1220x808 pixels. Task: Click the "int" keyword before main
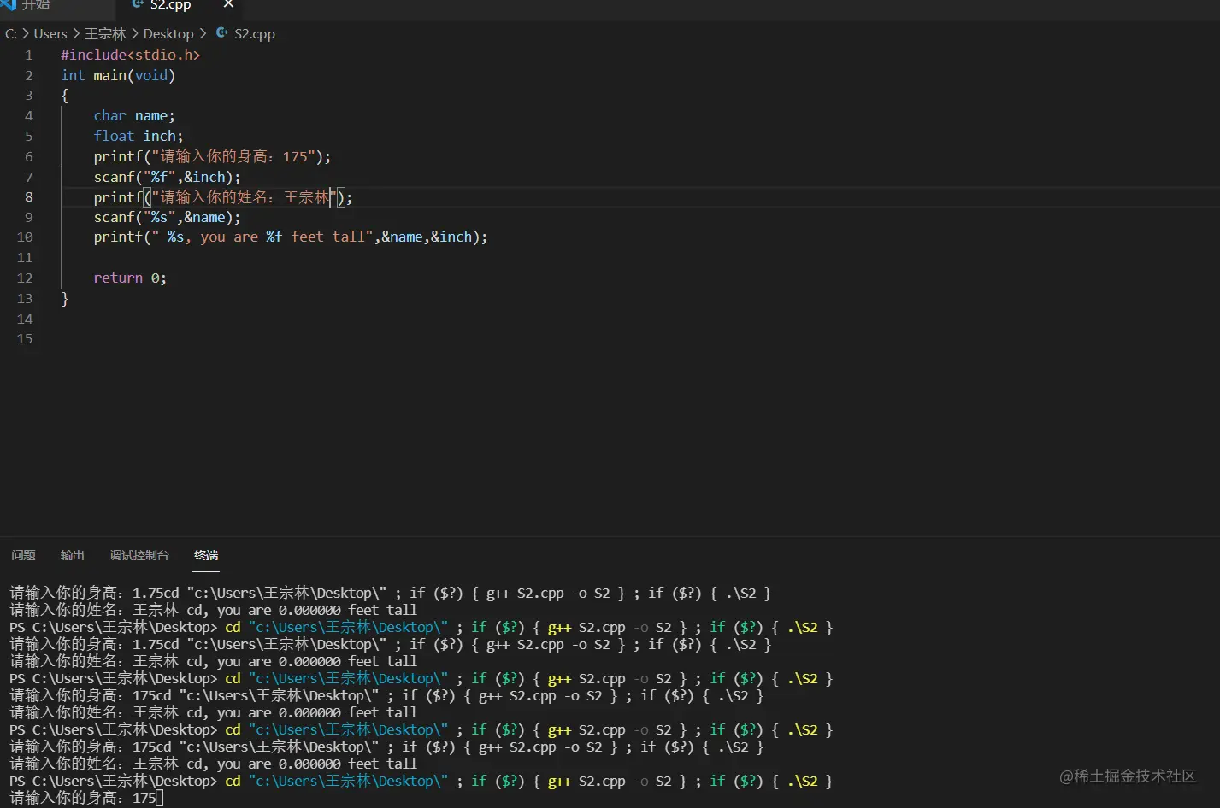click(73, 75)
